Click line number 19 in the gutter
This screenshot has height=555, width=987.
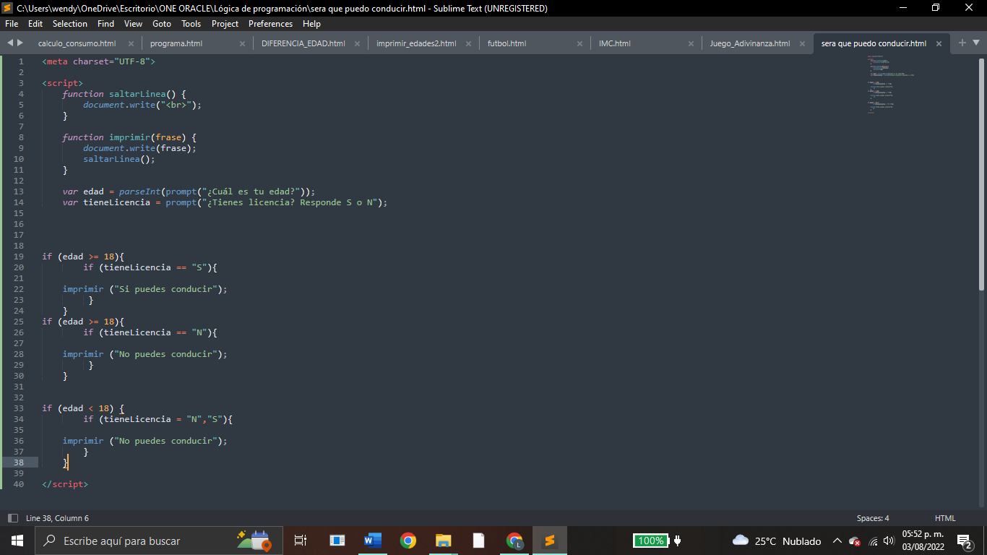tap(19, 257)
